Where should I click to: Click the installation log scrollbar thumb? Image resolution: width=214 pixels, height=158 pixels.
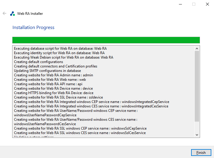(197, 86)
